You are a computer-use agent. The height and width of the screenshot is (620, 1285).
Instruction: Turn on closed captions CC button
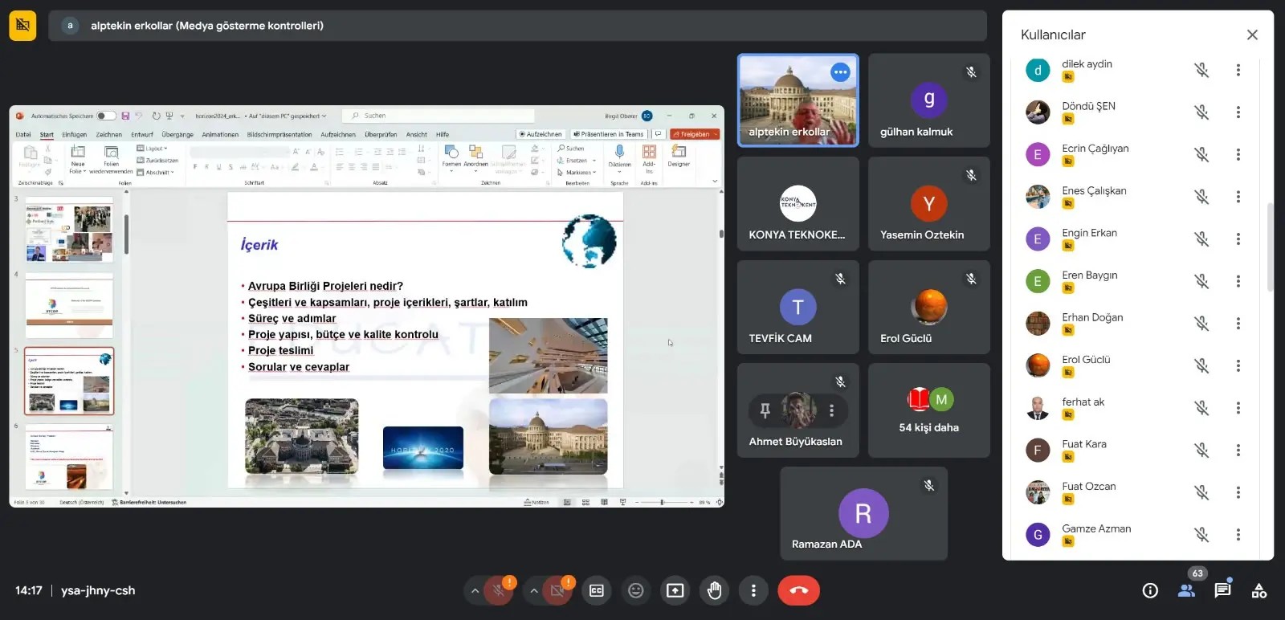pos(596,590)
